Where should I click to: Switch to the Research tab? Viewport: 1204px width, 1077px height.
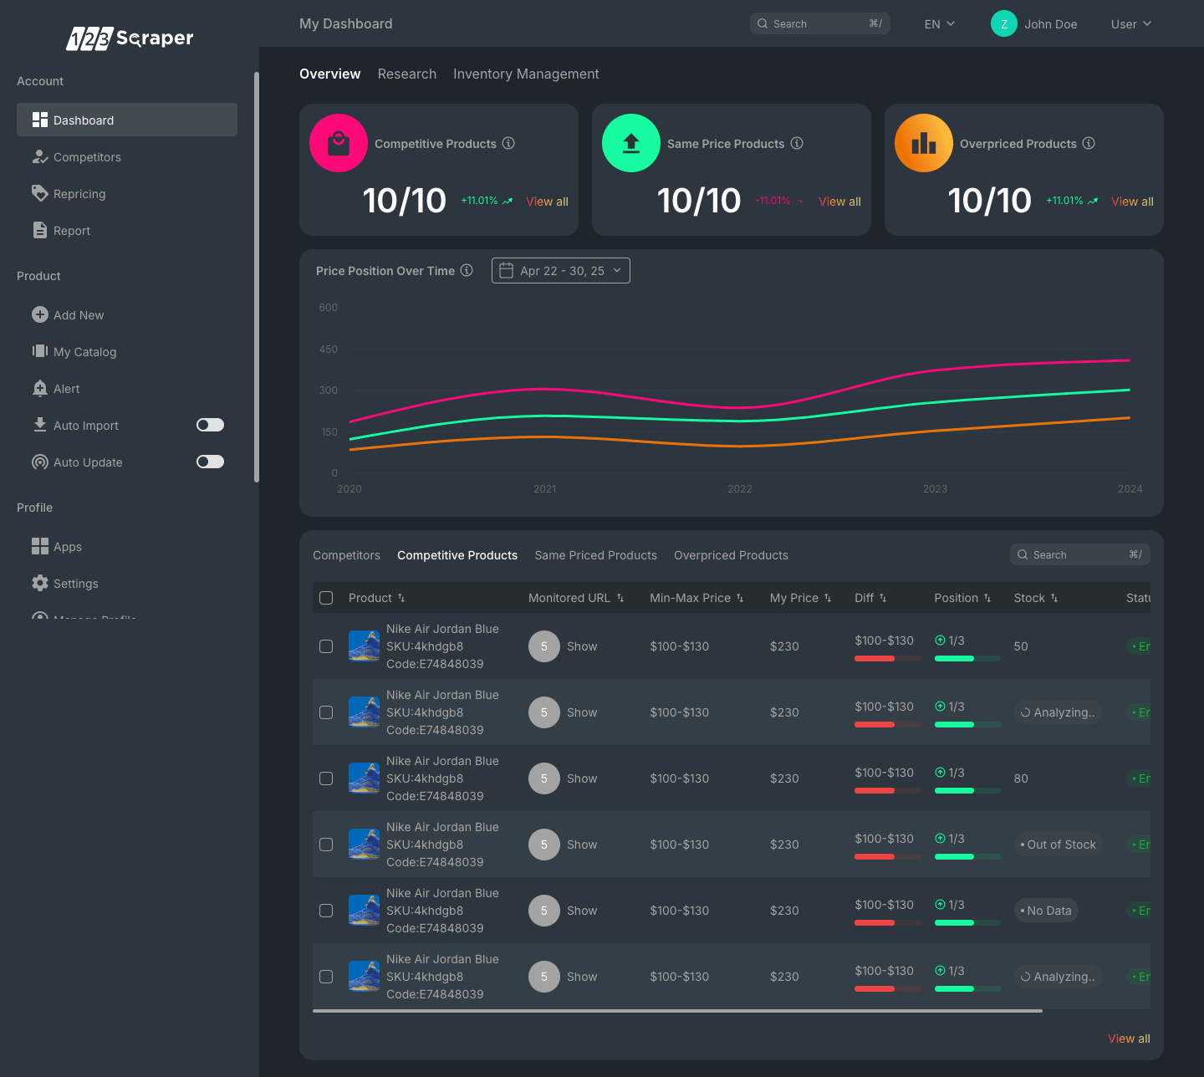click(x=407, y=74)
